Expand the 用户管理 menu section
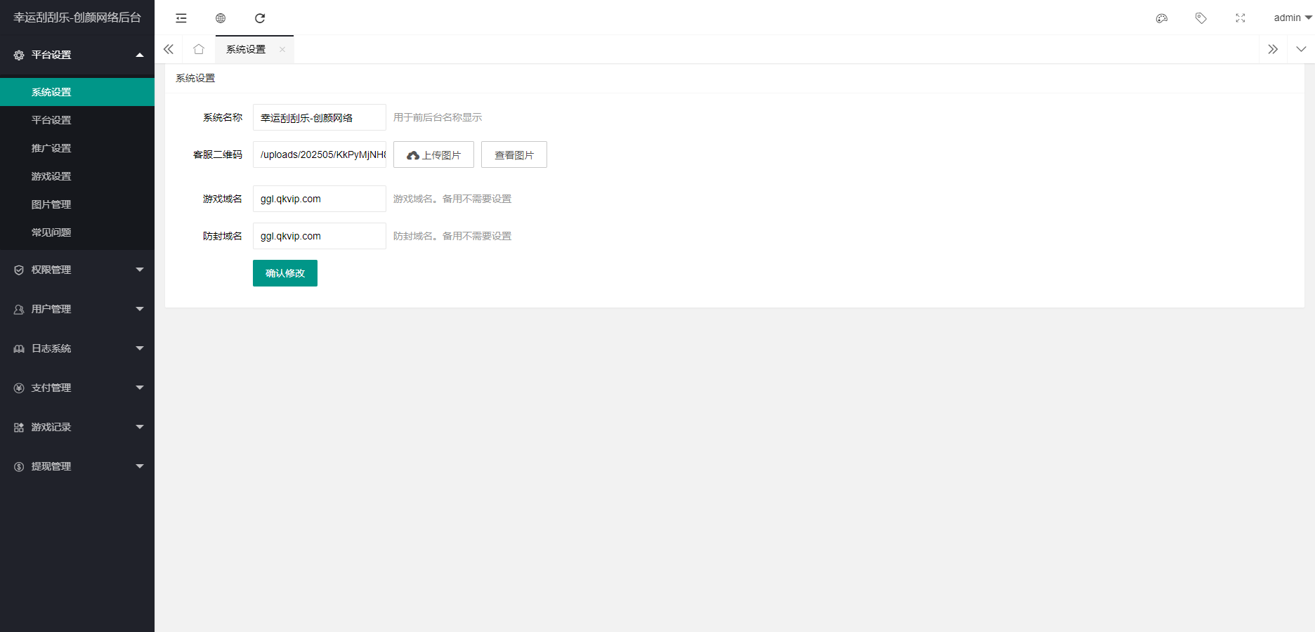The width and height of the screenshot is (1315, 632). point(77,309)
